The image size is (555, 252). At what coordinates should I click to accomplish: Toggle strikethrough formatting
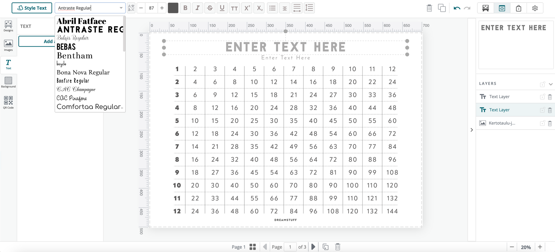coord(210,8)
